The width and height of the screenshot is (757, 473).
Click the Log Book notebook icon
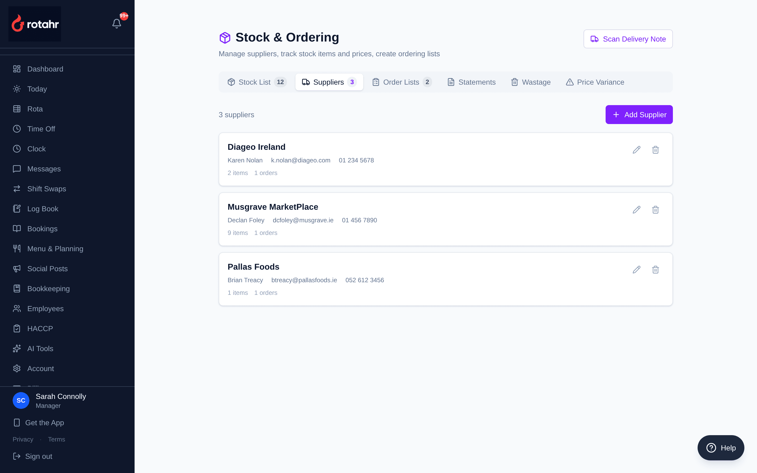[17, 209]
